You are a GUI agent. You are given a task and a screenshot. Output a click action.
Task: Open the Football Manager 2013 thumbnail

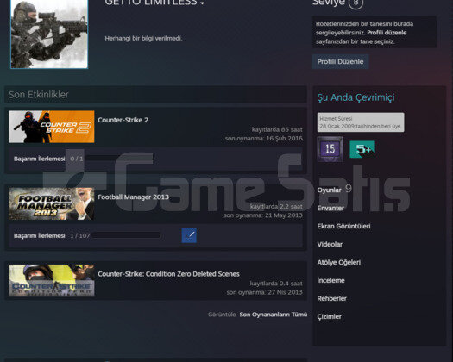52,203
